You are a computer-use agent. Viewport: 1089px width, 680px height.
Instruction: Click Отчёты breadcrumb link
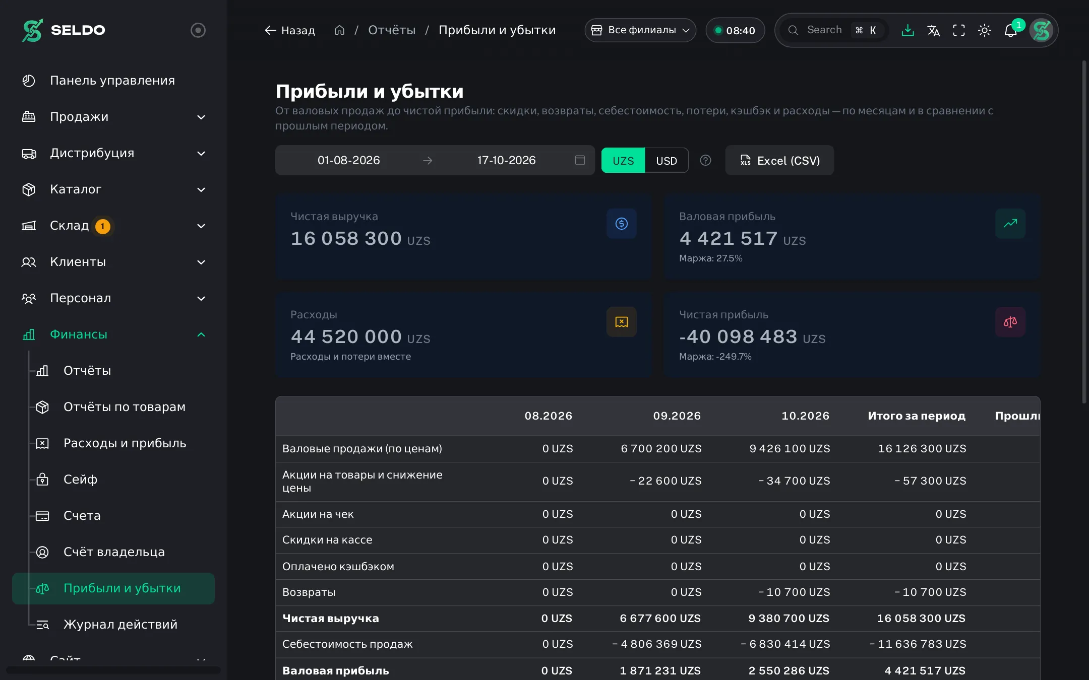pyautogui.click(x=392, y=30)
